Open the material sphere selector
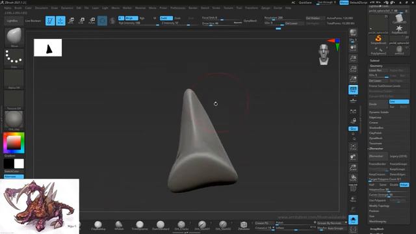The width and height of the screenshot is (416, 234). 14,121
